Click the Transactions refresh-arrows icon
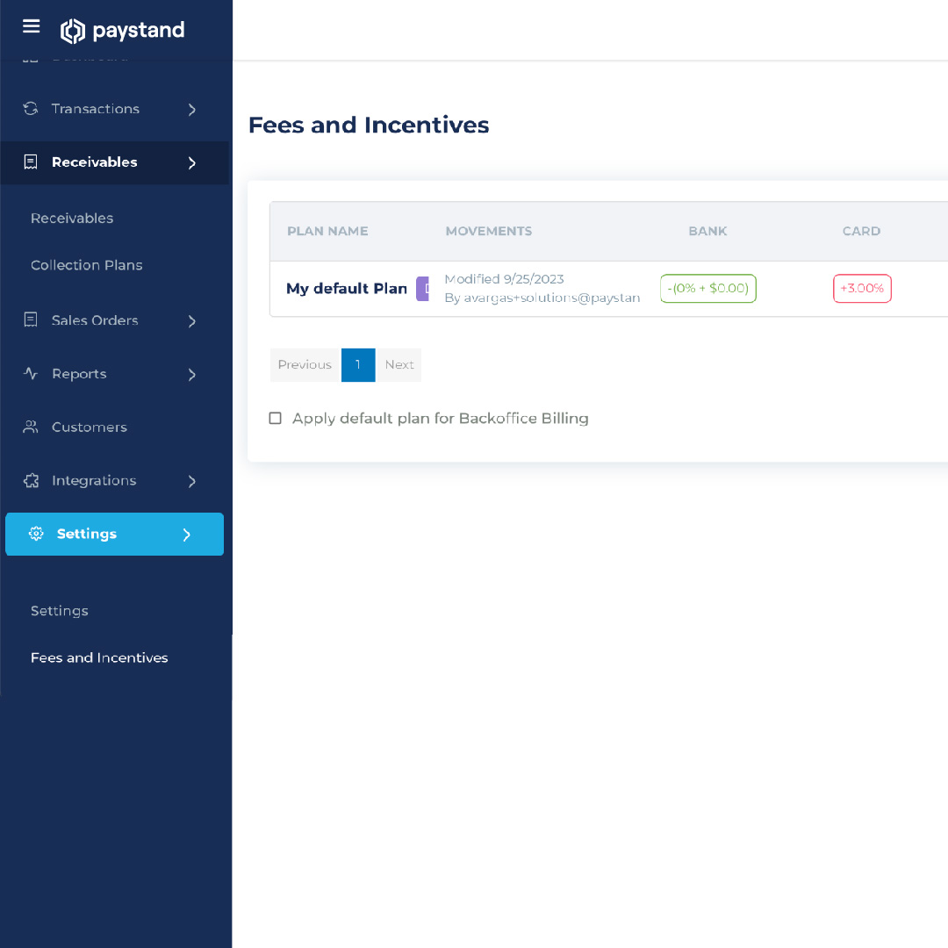948x948 pixels. 31,109
